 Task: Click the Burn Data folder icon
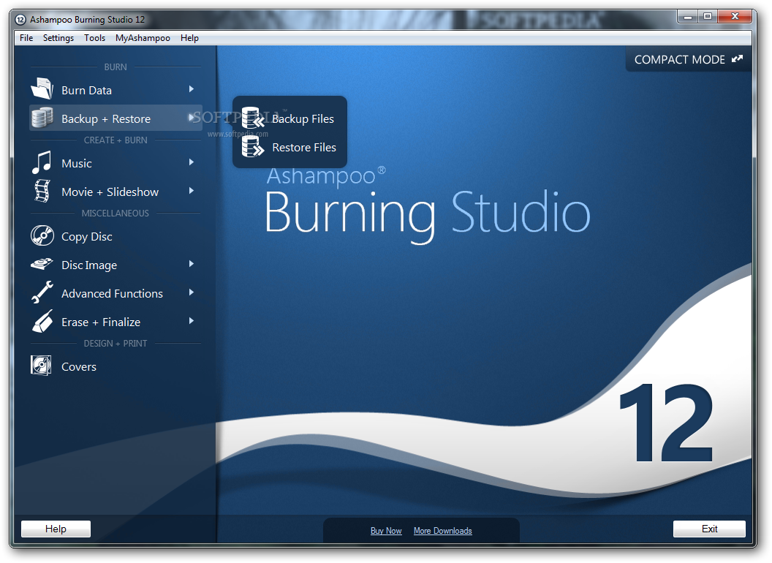[42, 89]
